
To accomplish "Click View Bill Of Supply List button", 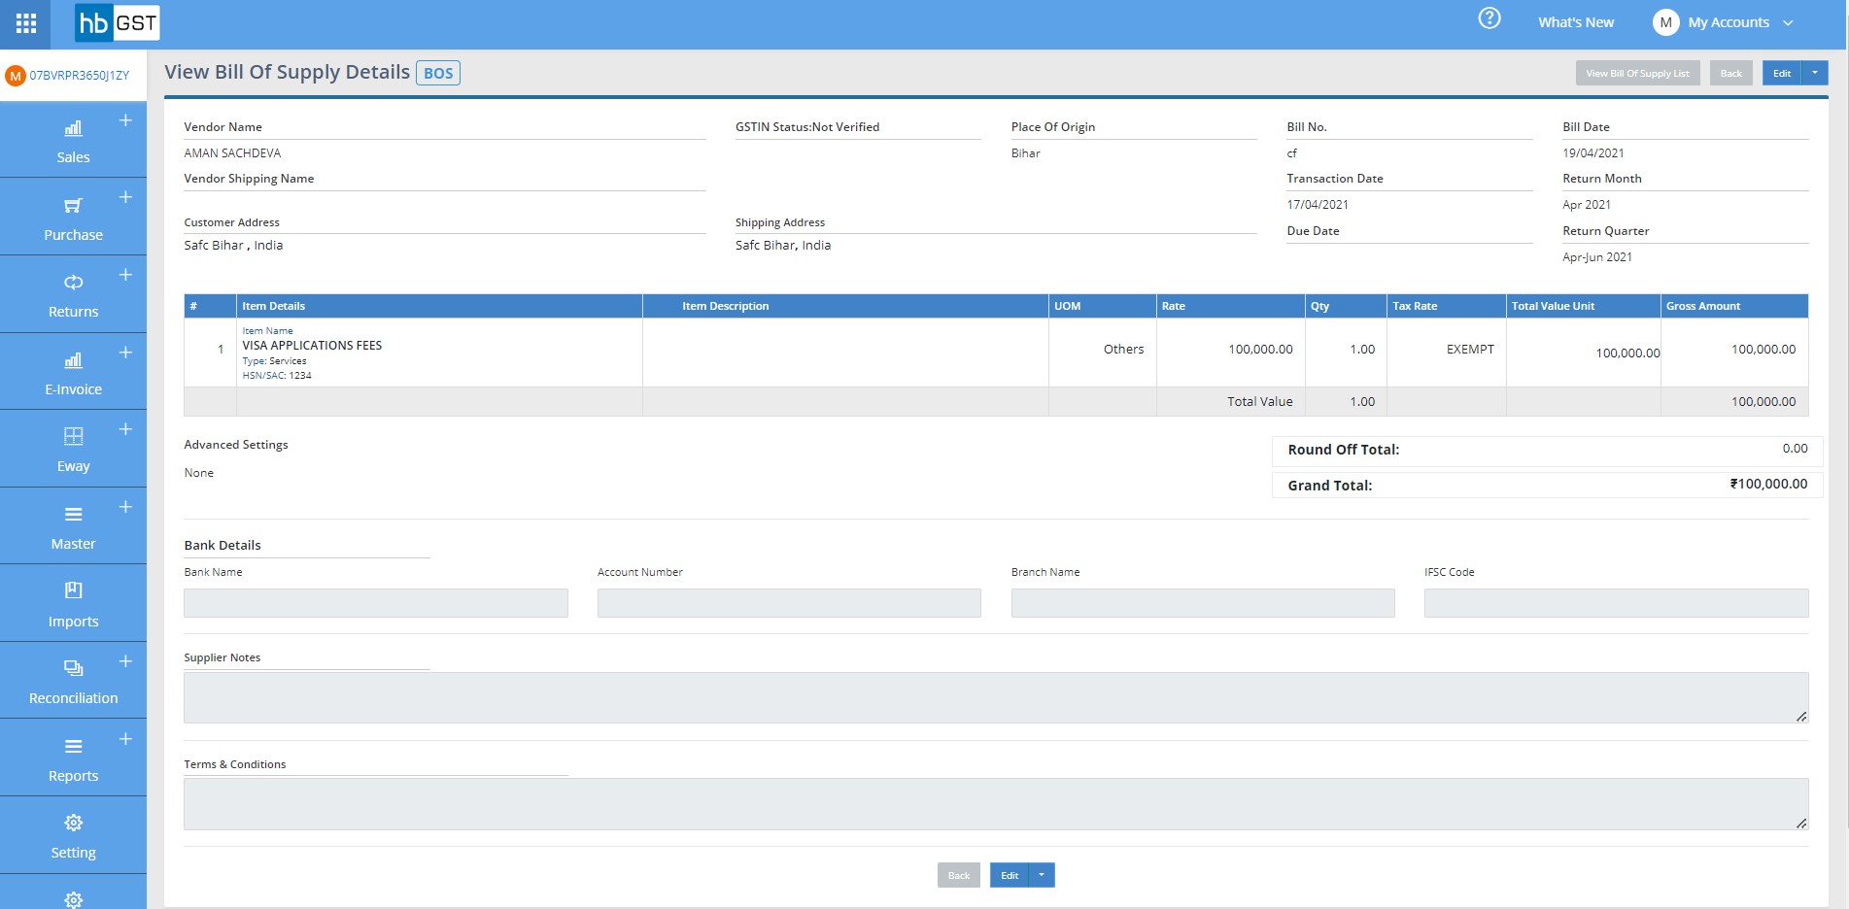I will click(x=1637, y=73).
